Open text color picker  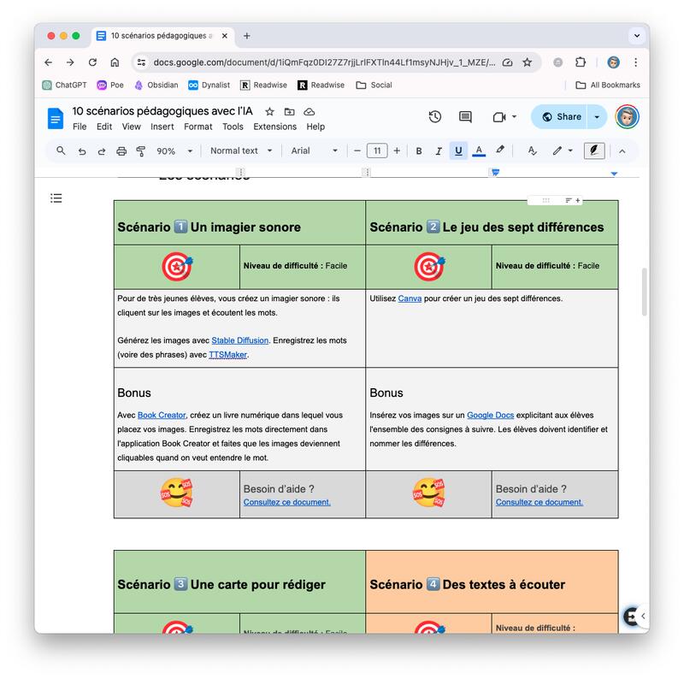point(479,151)
